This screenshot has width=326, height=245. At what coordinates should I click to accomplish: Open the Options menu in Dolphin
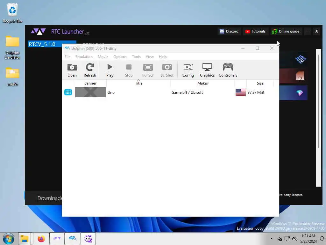coord(120,57)
